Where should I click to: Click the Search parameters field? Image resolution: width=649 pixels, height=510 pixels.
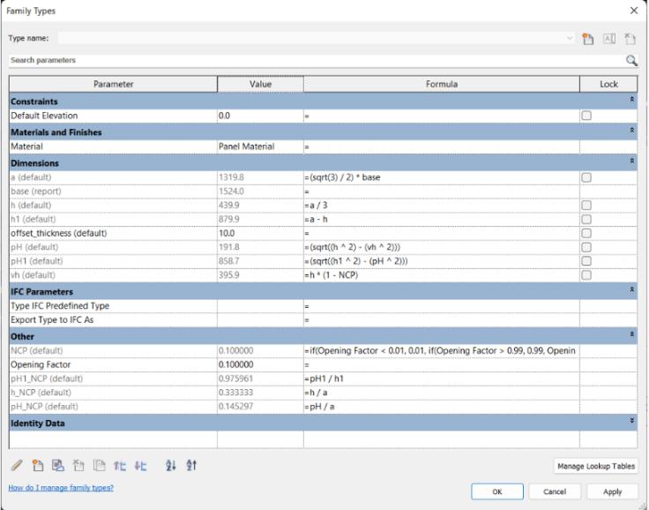[x=317, y=61]
